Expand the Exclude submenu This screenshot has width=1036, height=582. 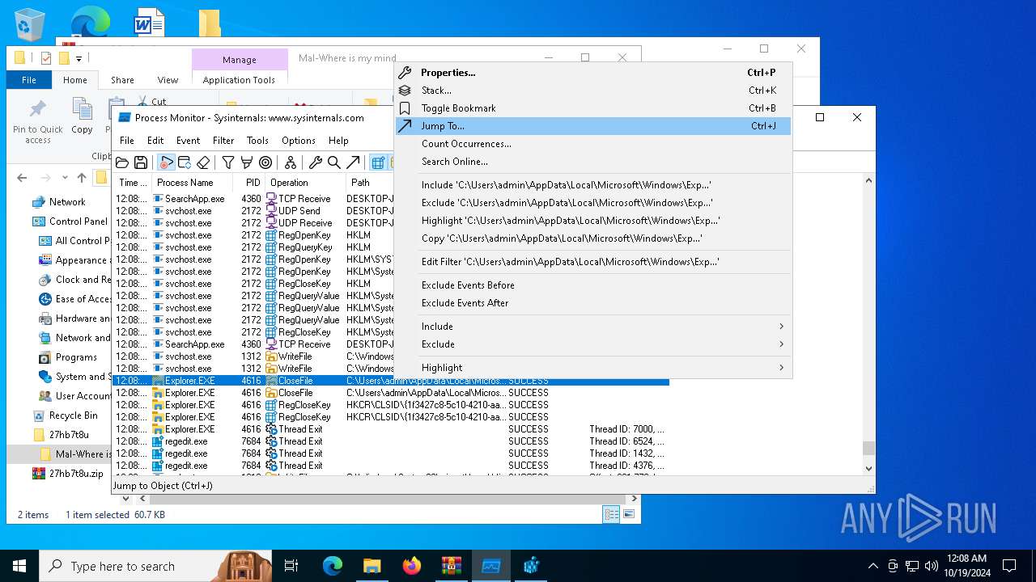tap(593, 344)
